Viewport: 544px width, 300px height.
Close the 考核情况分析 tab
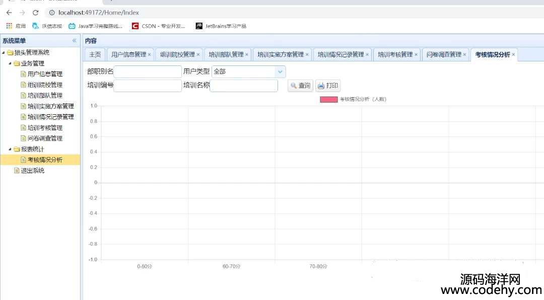click(x=513, y=55)
